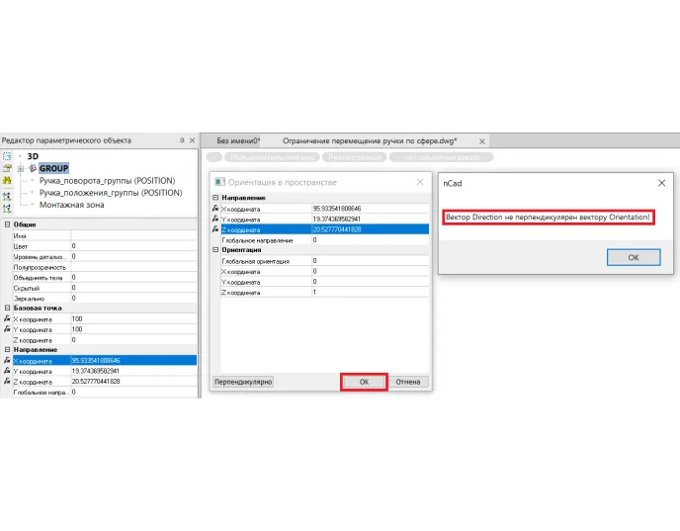Screen dimensions: 680x531
Task: Click the fx icon beside Base point Y coordinate
Action: pyautogui.click(x=7, y=329)
